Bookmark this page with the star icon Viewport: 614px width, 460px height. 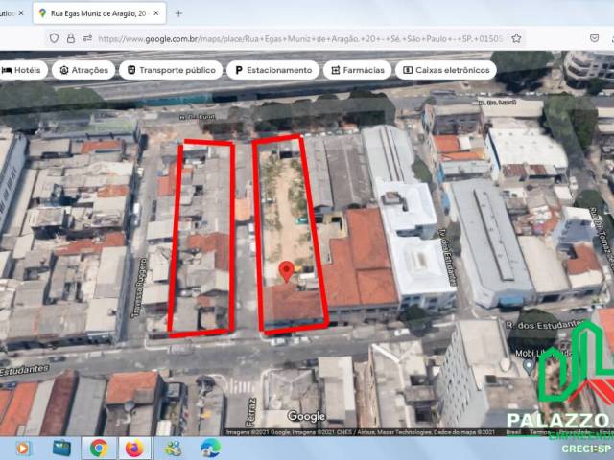click(x=516, y=38)
